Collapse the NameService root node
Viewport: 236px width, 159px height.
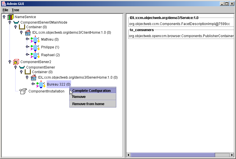tap(4, 17)
